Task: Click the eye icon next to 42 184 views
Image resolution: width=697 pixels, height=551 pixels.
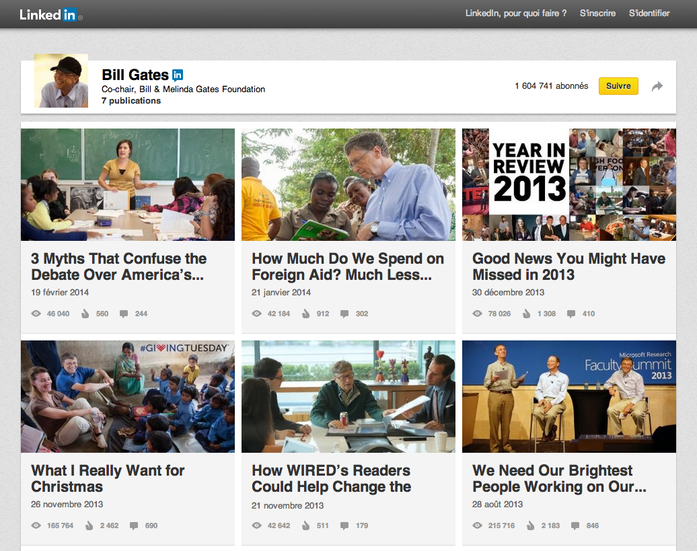Action: click(x=256, y=314)
